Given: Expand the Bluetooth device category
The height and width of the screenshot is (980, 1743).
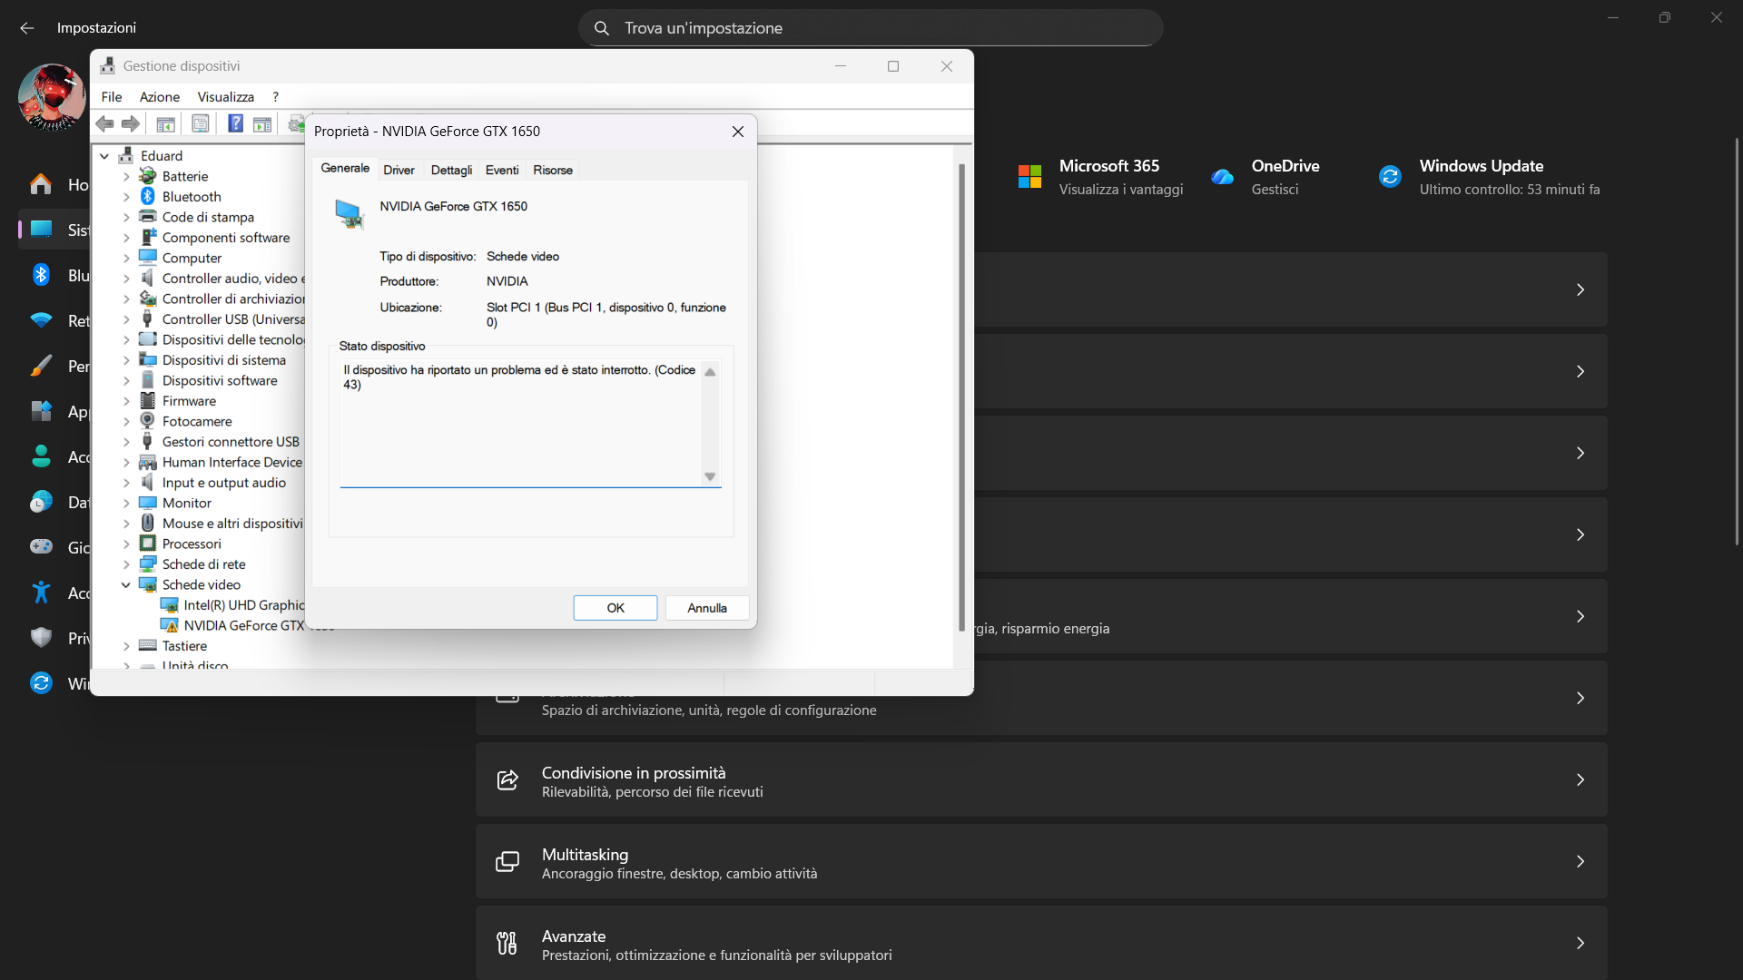Looking at the screenshot, I should [126, 197].
